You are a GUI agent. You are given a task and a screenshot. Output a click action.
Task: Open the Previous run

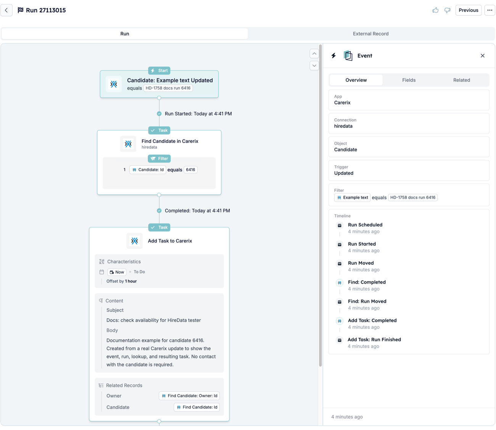(x=468, y=10)
